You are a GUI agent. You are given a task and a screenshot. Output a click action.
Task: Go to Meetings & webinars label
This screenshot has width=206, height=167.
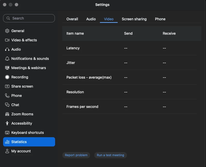tap(29, 68)
